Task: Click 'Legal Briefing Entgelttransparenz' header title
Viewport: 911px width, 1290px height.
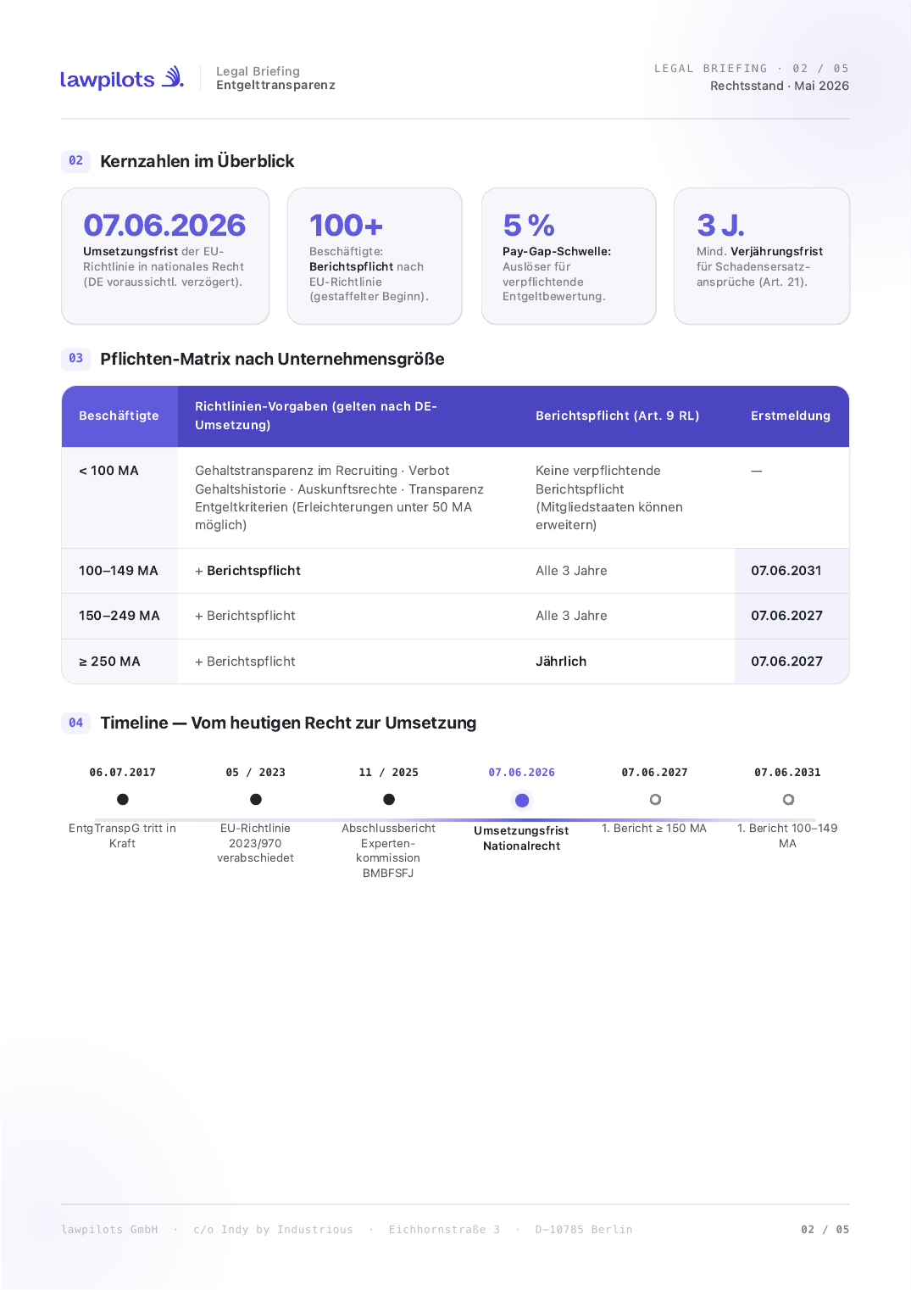Action: pyautogui.click(x=276, y=78)
